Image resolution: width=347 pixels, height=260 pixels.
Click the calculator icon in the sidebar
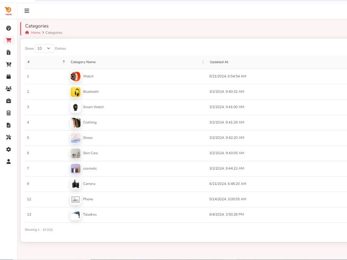9,113
